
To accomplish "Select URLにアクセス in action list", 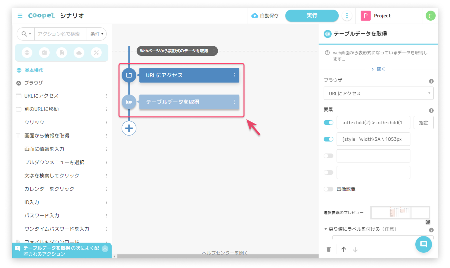I will [x=41, y=96].
